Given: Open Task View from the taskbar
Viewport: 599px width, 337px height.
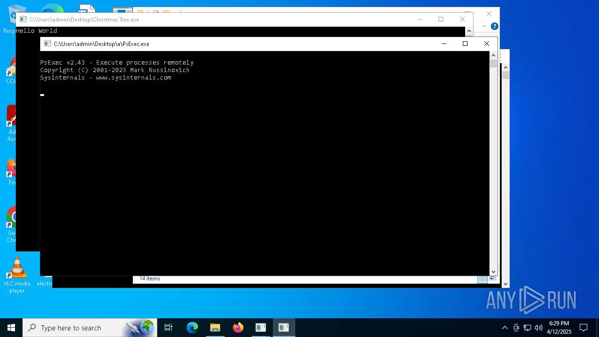Looking at the screenshot, I should point(168,328).
